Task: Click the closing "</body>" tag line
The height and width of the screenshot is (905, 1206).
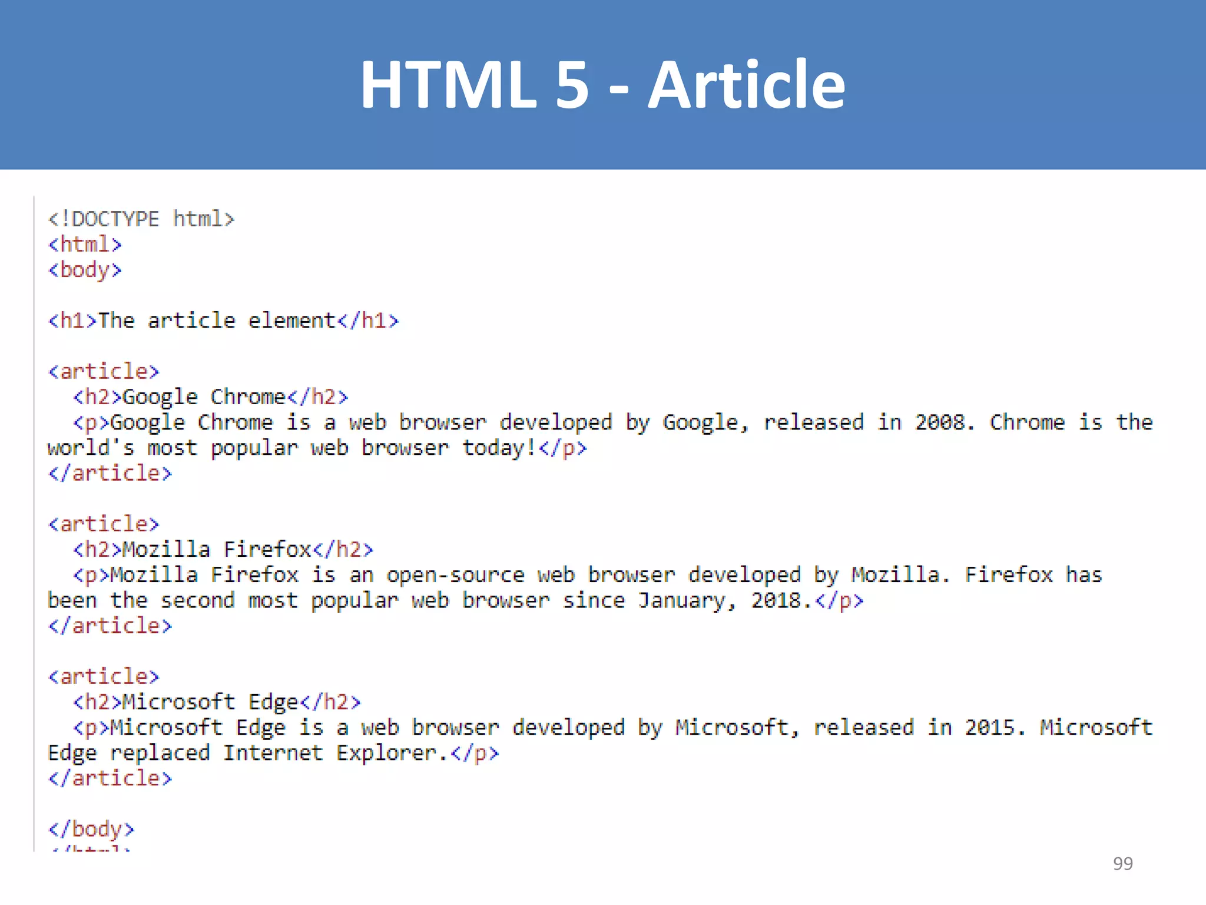Action: coord(91,829)
